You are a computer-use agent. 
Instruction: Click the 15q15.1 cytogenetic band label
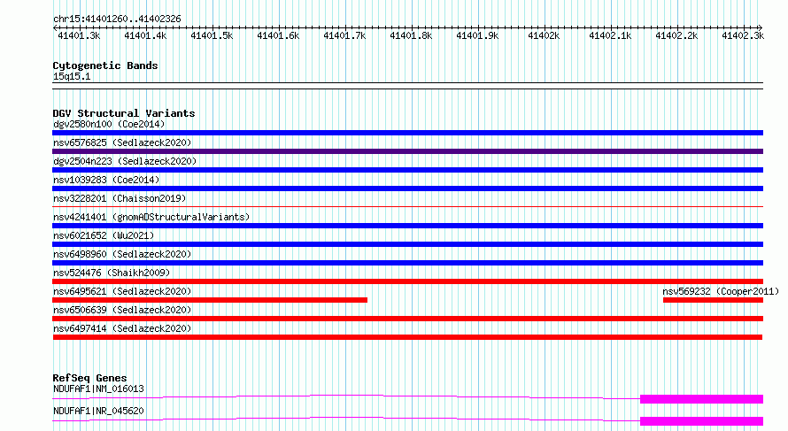(x=72, y=76)
